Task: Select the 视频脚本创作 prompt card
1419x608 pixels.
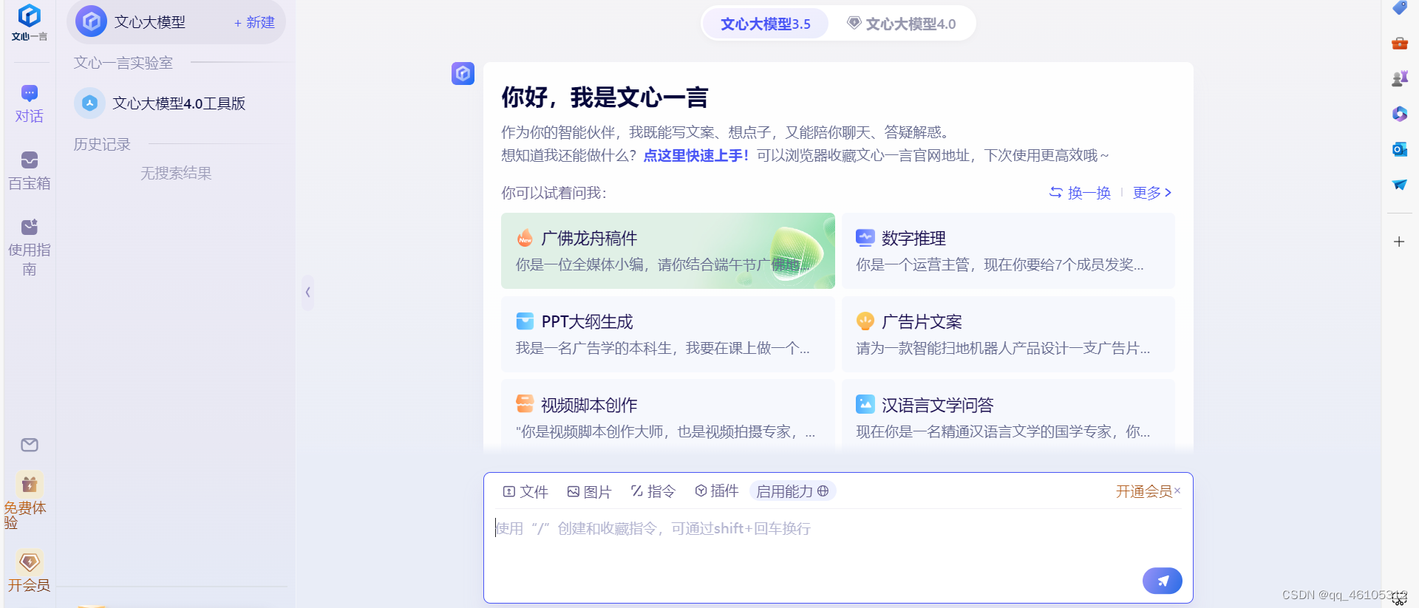Action: pos(668,415)
